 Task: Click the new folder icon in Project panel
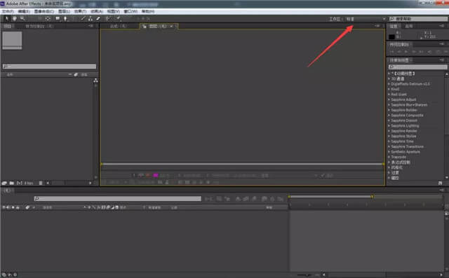12,183
